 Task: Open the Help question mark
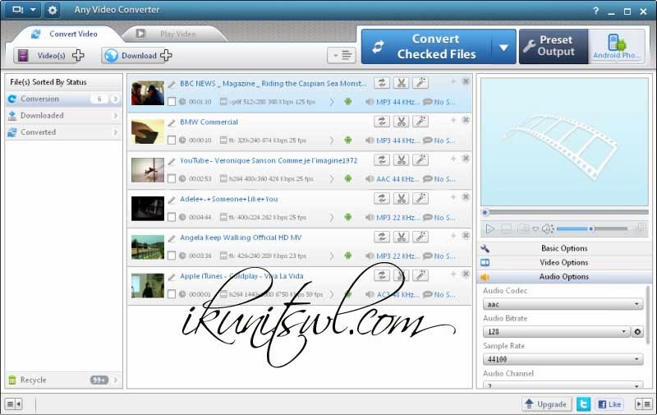(x=596, y=11)
